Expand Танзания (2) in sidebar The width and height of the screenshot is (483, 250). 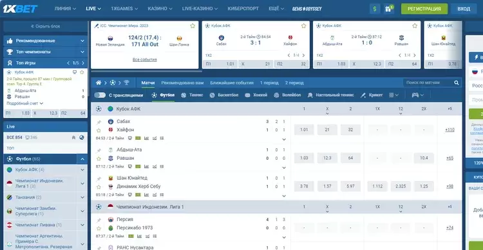point(82,197)
